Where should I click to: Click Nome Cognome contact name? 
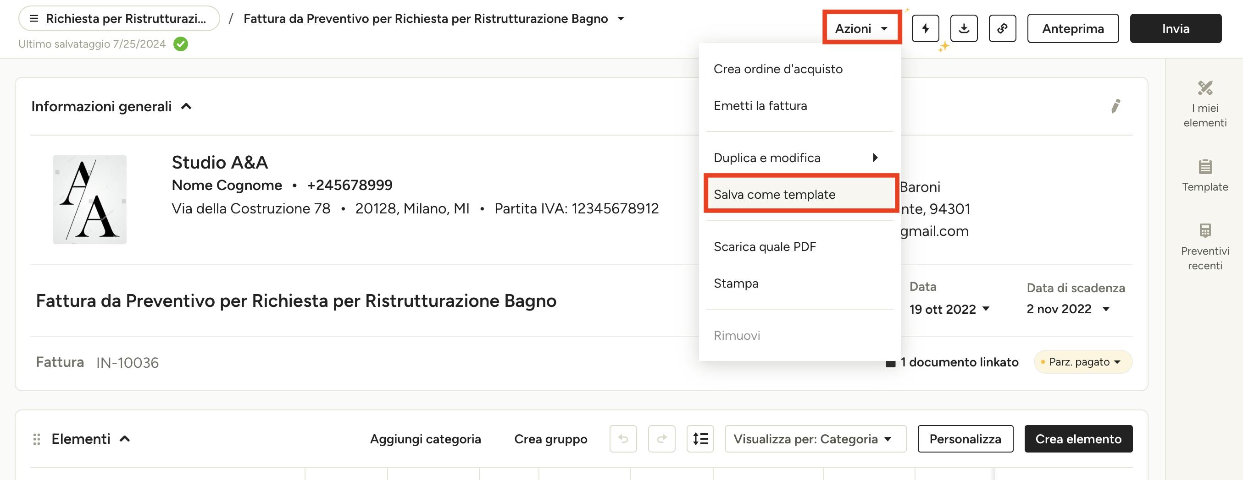click(x=227, y=185)
